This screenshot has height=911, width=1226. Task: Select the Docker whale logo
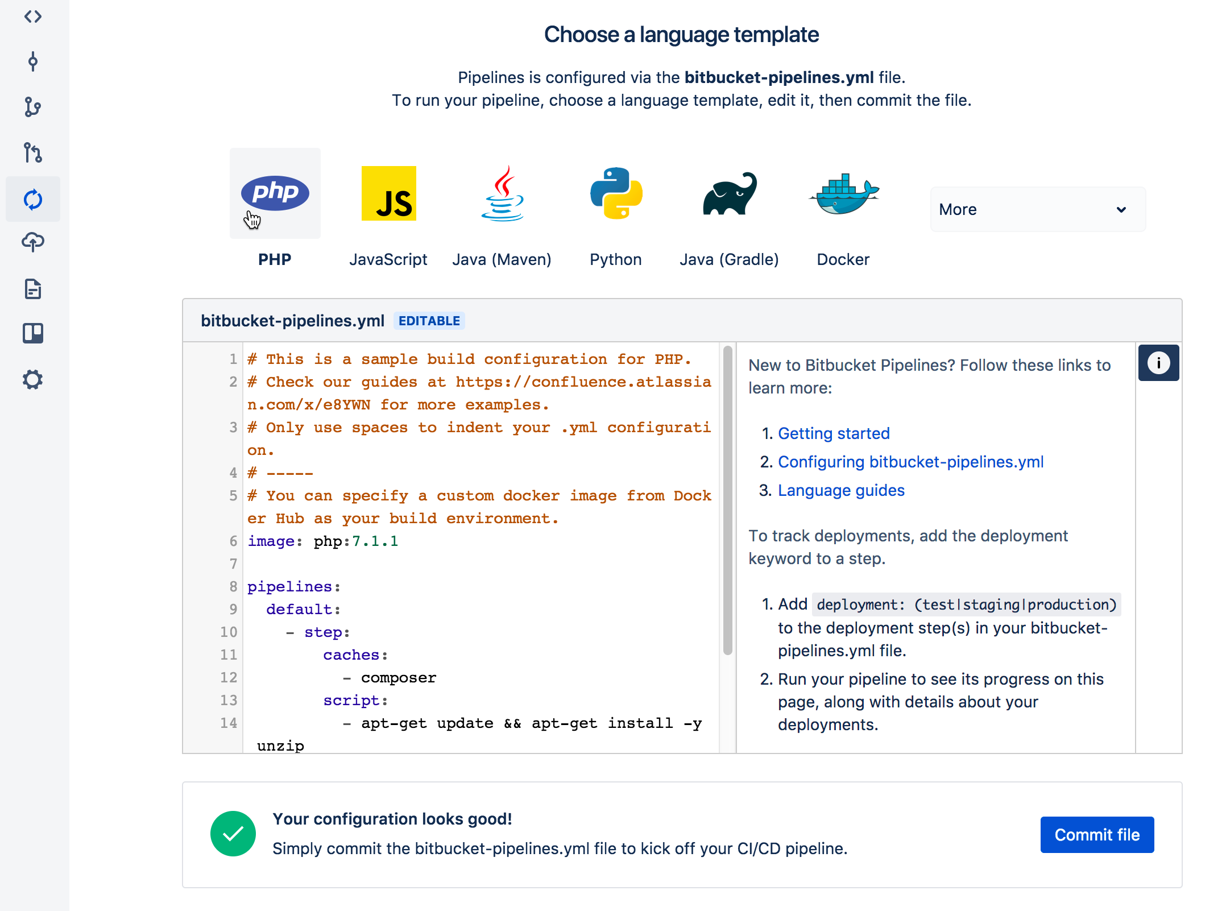click(x=844, y=193)
